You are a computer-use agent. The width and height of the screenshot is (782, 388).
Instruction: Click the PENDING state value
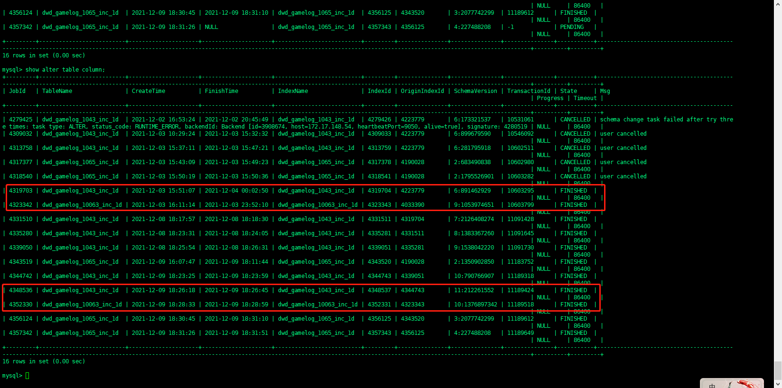[572, 27]
